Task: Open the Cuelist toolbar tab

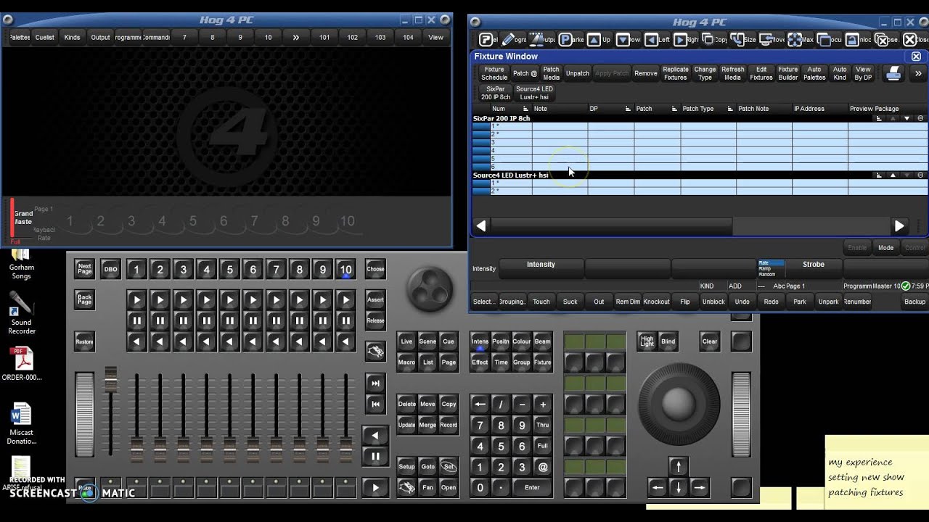Action: (x=45, y=37)
